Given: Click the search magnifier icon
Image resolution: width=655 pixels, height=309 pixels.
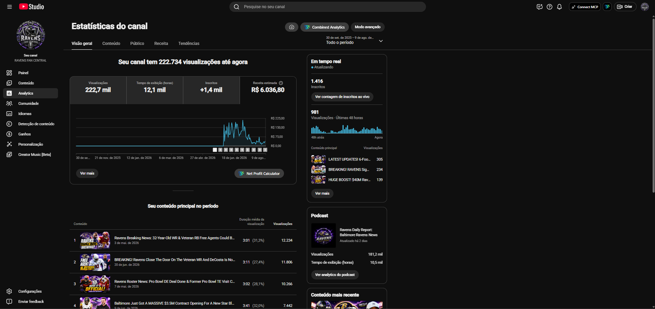Looking at the screenshot, I should [x=237, y=7].
